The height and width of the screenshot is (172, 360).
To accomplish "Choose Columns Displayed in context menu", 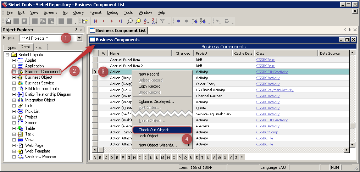I will 162,101.
